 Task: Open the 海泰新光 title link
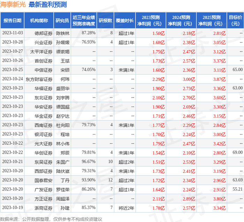point(13,4)
